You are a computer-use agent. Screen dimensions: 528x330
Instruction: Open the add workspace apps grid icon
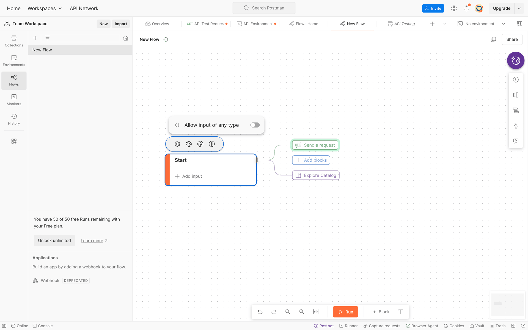(14, 141)
